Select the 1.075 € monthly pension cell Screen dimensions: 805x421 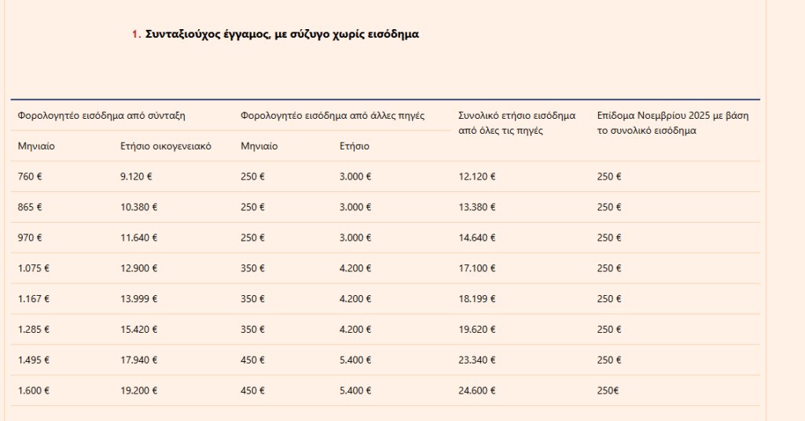[x=34, y=268]
